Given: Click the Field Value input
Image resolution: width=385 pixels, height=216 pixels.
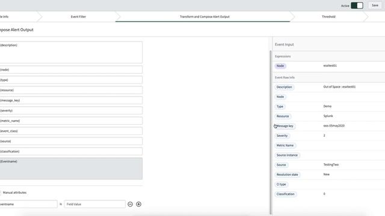Looking at the screenshot, I should click(95, 204).
